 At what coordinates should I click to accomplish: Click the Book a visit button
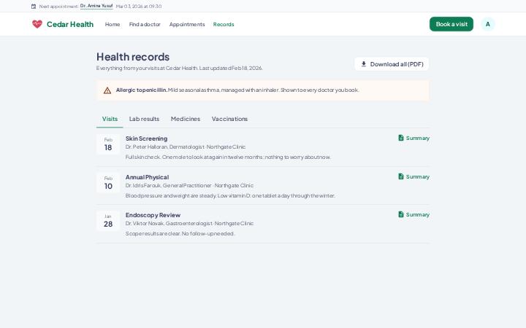click(x=451, y=24)
